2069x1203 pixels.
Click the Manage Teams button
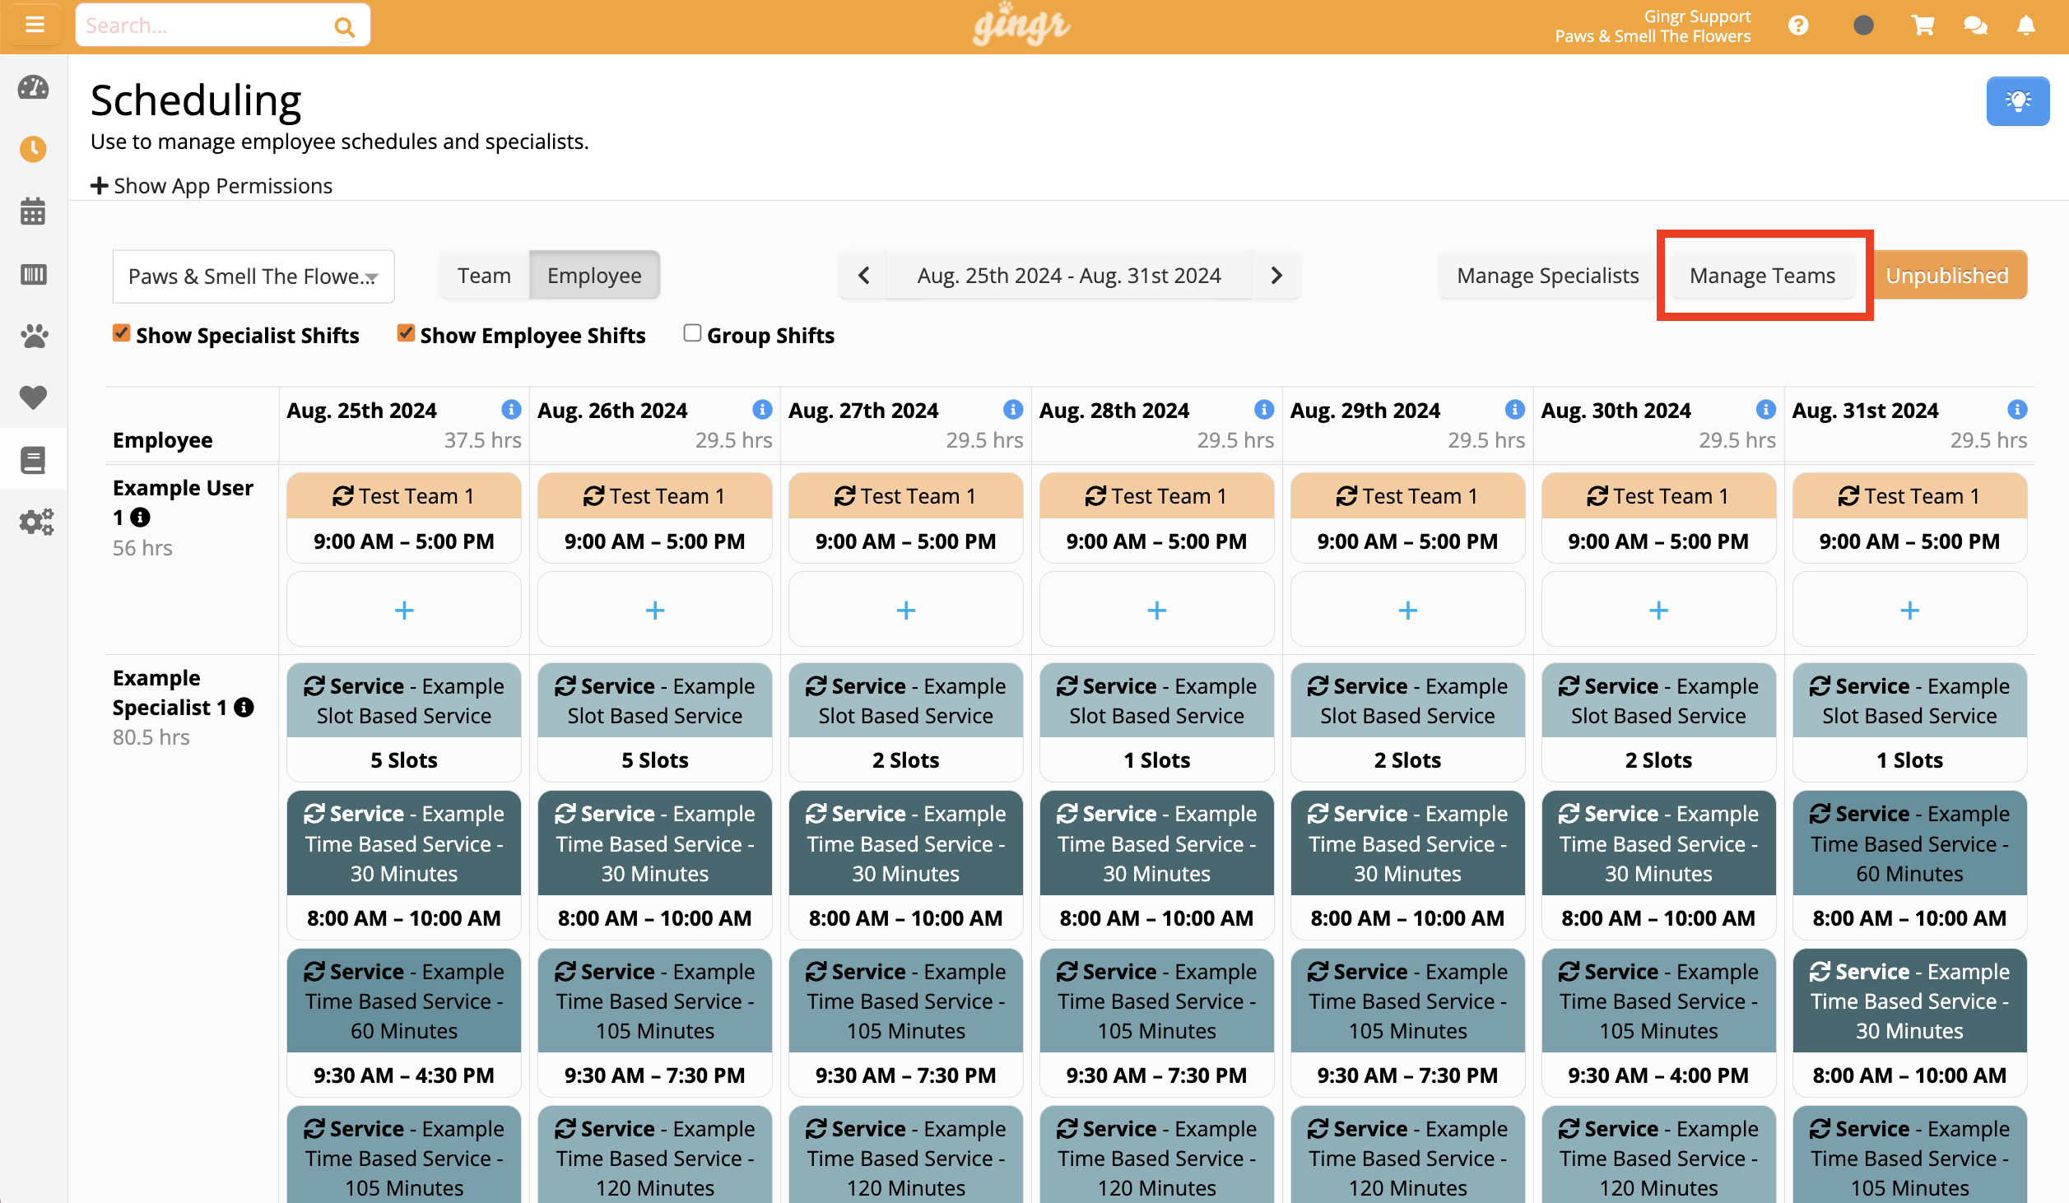click(x=1762, y=276)
